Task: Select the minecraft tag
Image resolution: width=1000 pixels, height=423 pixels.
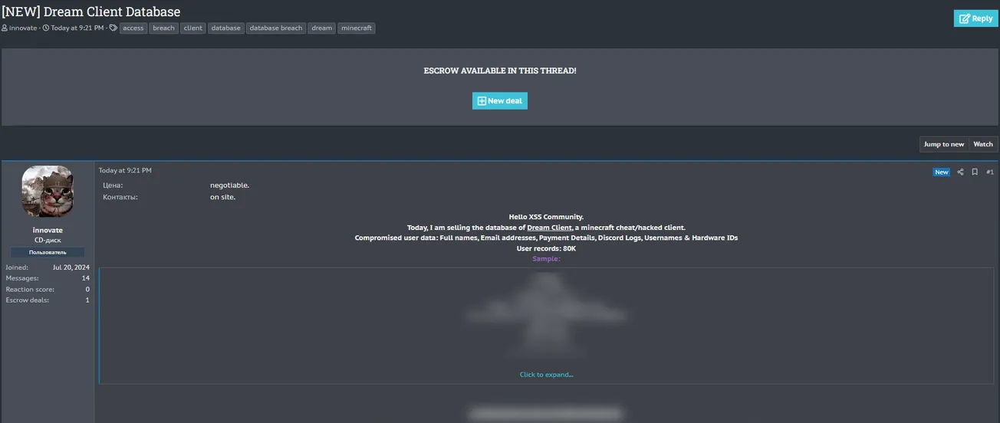Action: tap(356, 28)
